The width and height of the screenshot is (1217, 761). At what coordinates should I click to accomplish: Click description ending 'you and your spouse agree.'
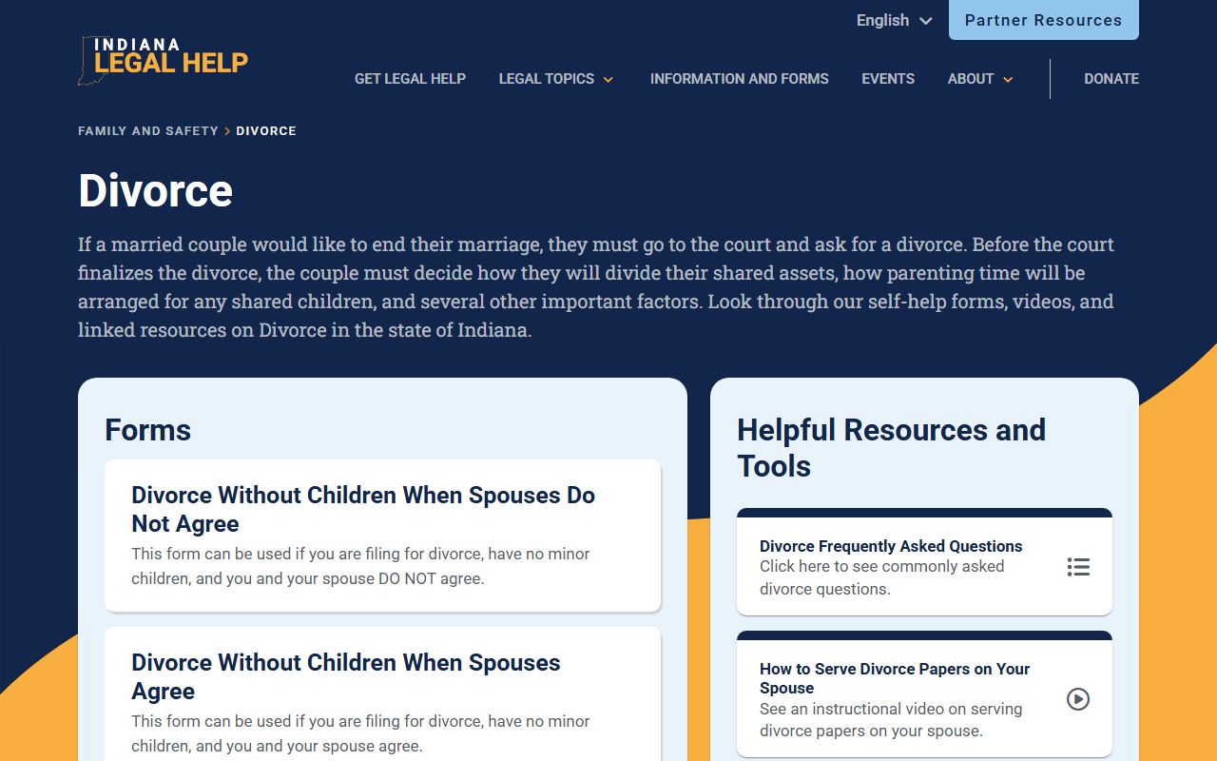(x=360, y=733)
